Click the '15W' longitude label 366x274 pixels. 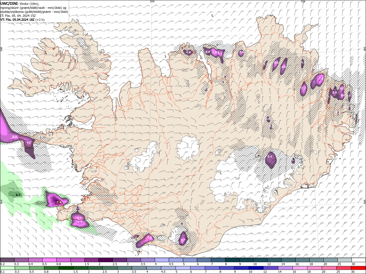[303, 1]
